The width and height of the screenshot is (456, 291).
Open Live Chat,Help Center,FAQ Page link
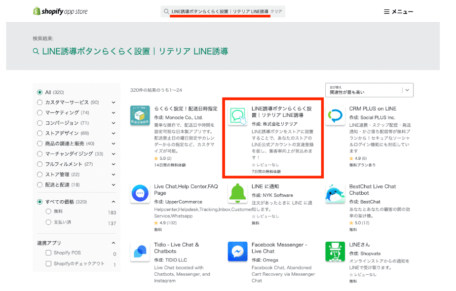click(x=186, y=189)
